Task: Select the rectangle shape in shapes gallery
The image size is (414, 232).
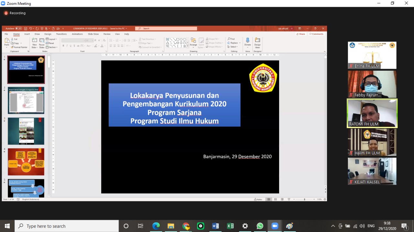Action: coord(178,39)
